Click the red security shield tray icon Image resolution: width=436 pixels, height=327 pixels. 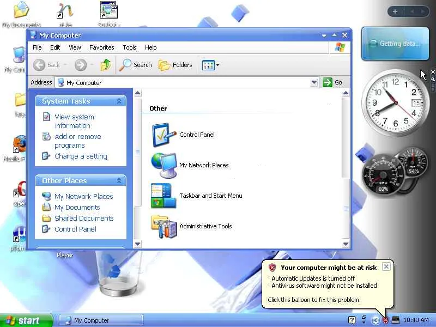pyautogui.click(x=385, y=320)
